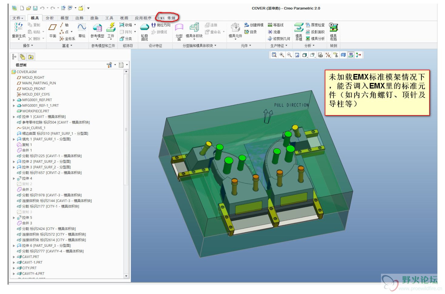
Task: Select the 轴 (Axis) datum tool
Action: point(64,25)
